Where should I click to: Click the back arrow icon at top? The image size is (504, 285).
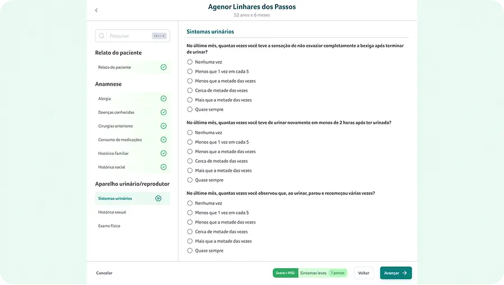click(x=96, y=10)
